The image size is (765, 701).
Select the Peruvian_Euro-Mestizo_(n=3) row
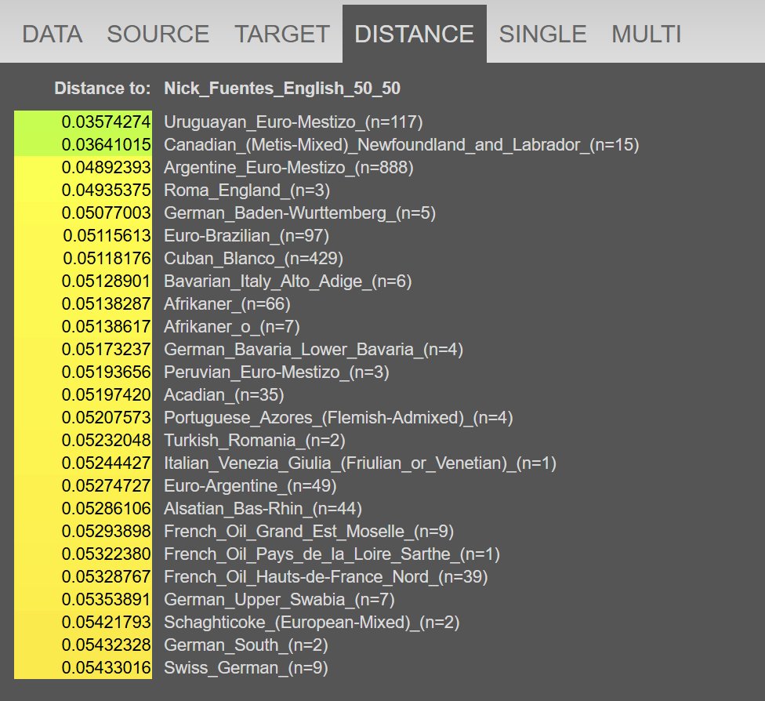coord(277,372)
